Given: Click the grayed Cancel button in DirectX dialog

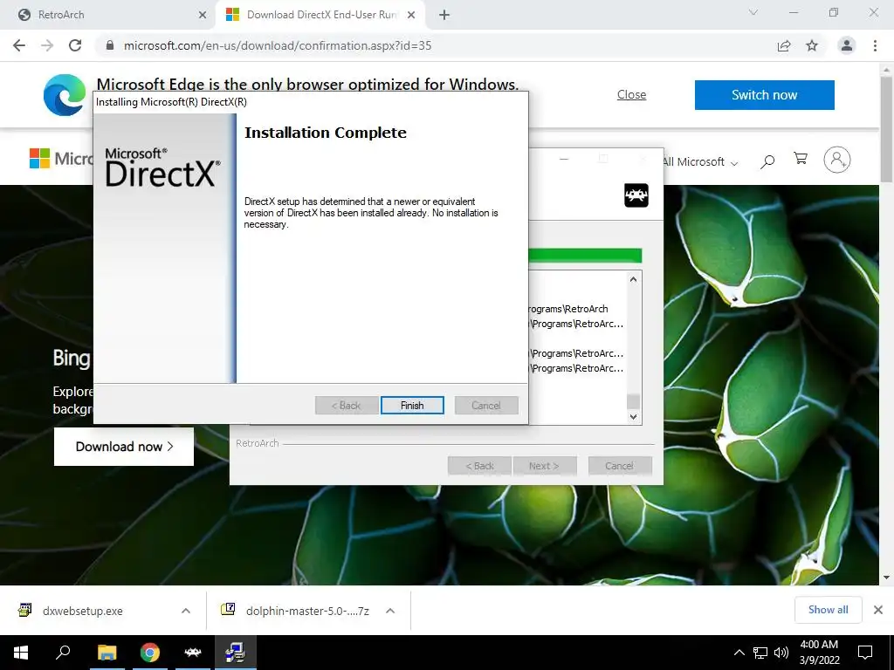Looking at the screenshot, I should click(x=486, y=405).
